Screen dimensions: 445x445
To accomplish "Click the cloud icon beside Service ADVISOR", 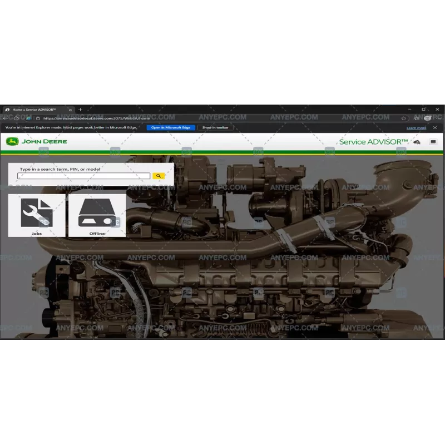I will tap(416, 142).
